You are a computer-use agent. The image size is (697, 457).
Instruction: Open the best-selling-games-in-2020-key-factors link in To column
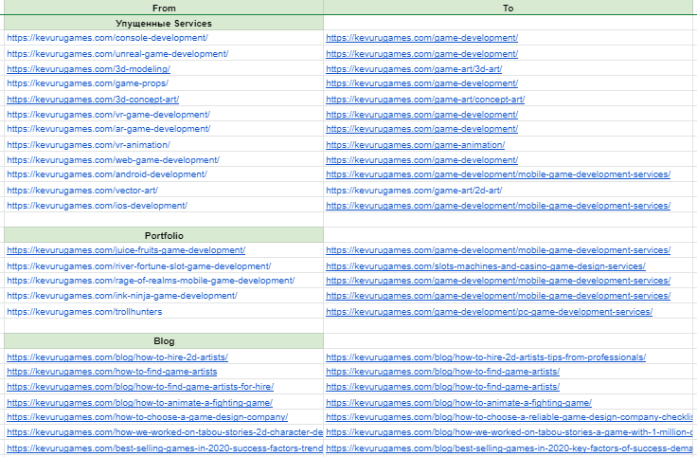point(509,448)
